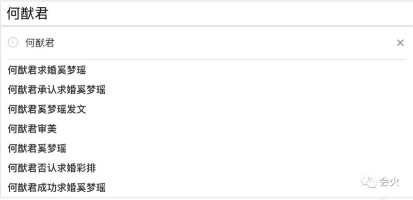413x200 pixels.
Task: Click the word 彩排 in the sixth suggestion
Action: click(x=86, y=168)
